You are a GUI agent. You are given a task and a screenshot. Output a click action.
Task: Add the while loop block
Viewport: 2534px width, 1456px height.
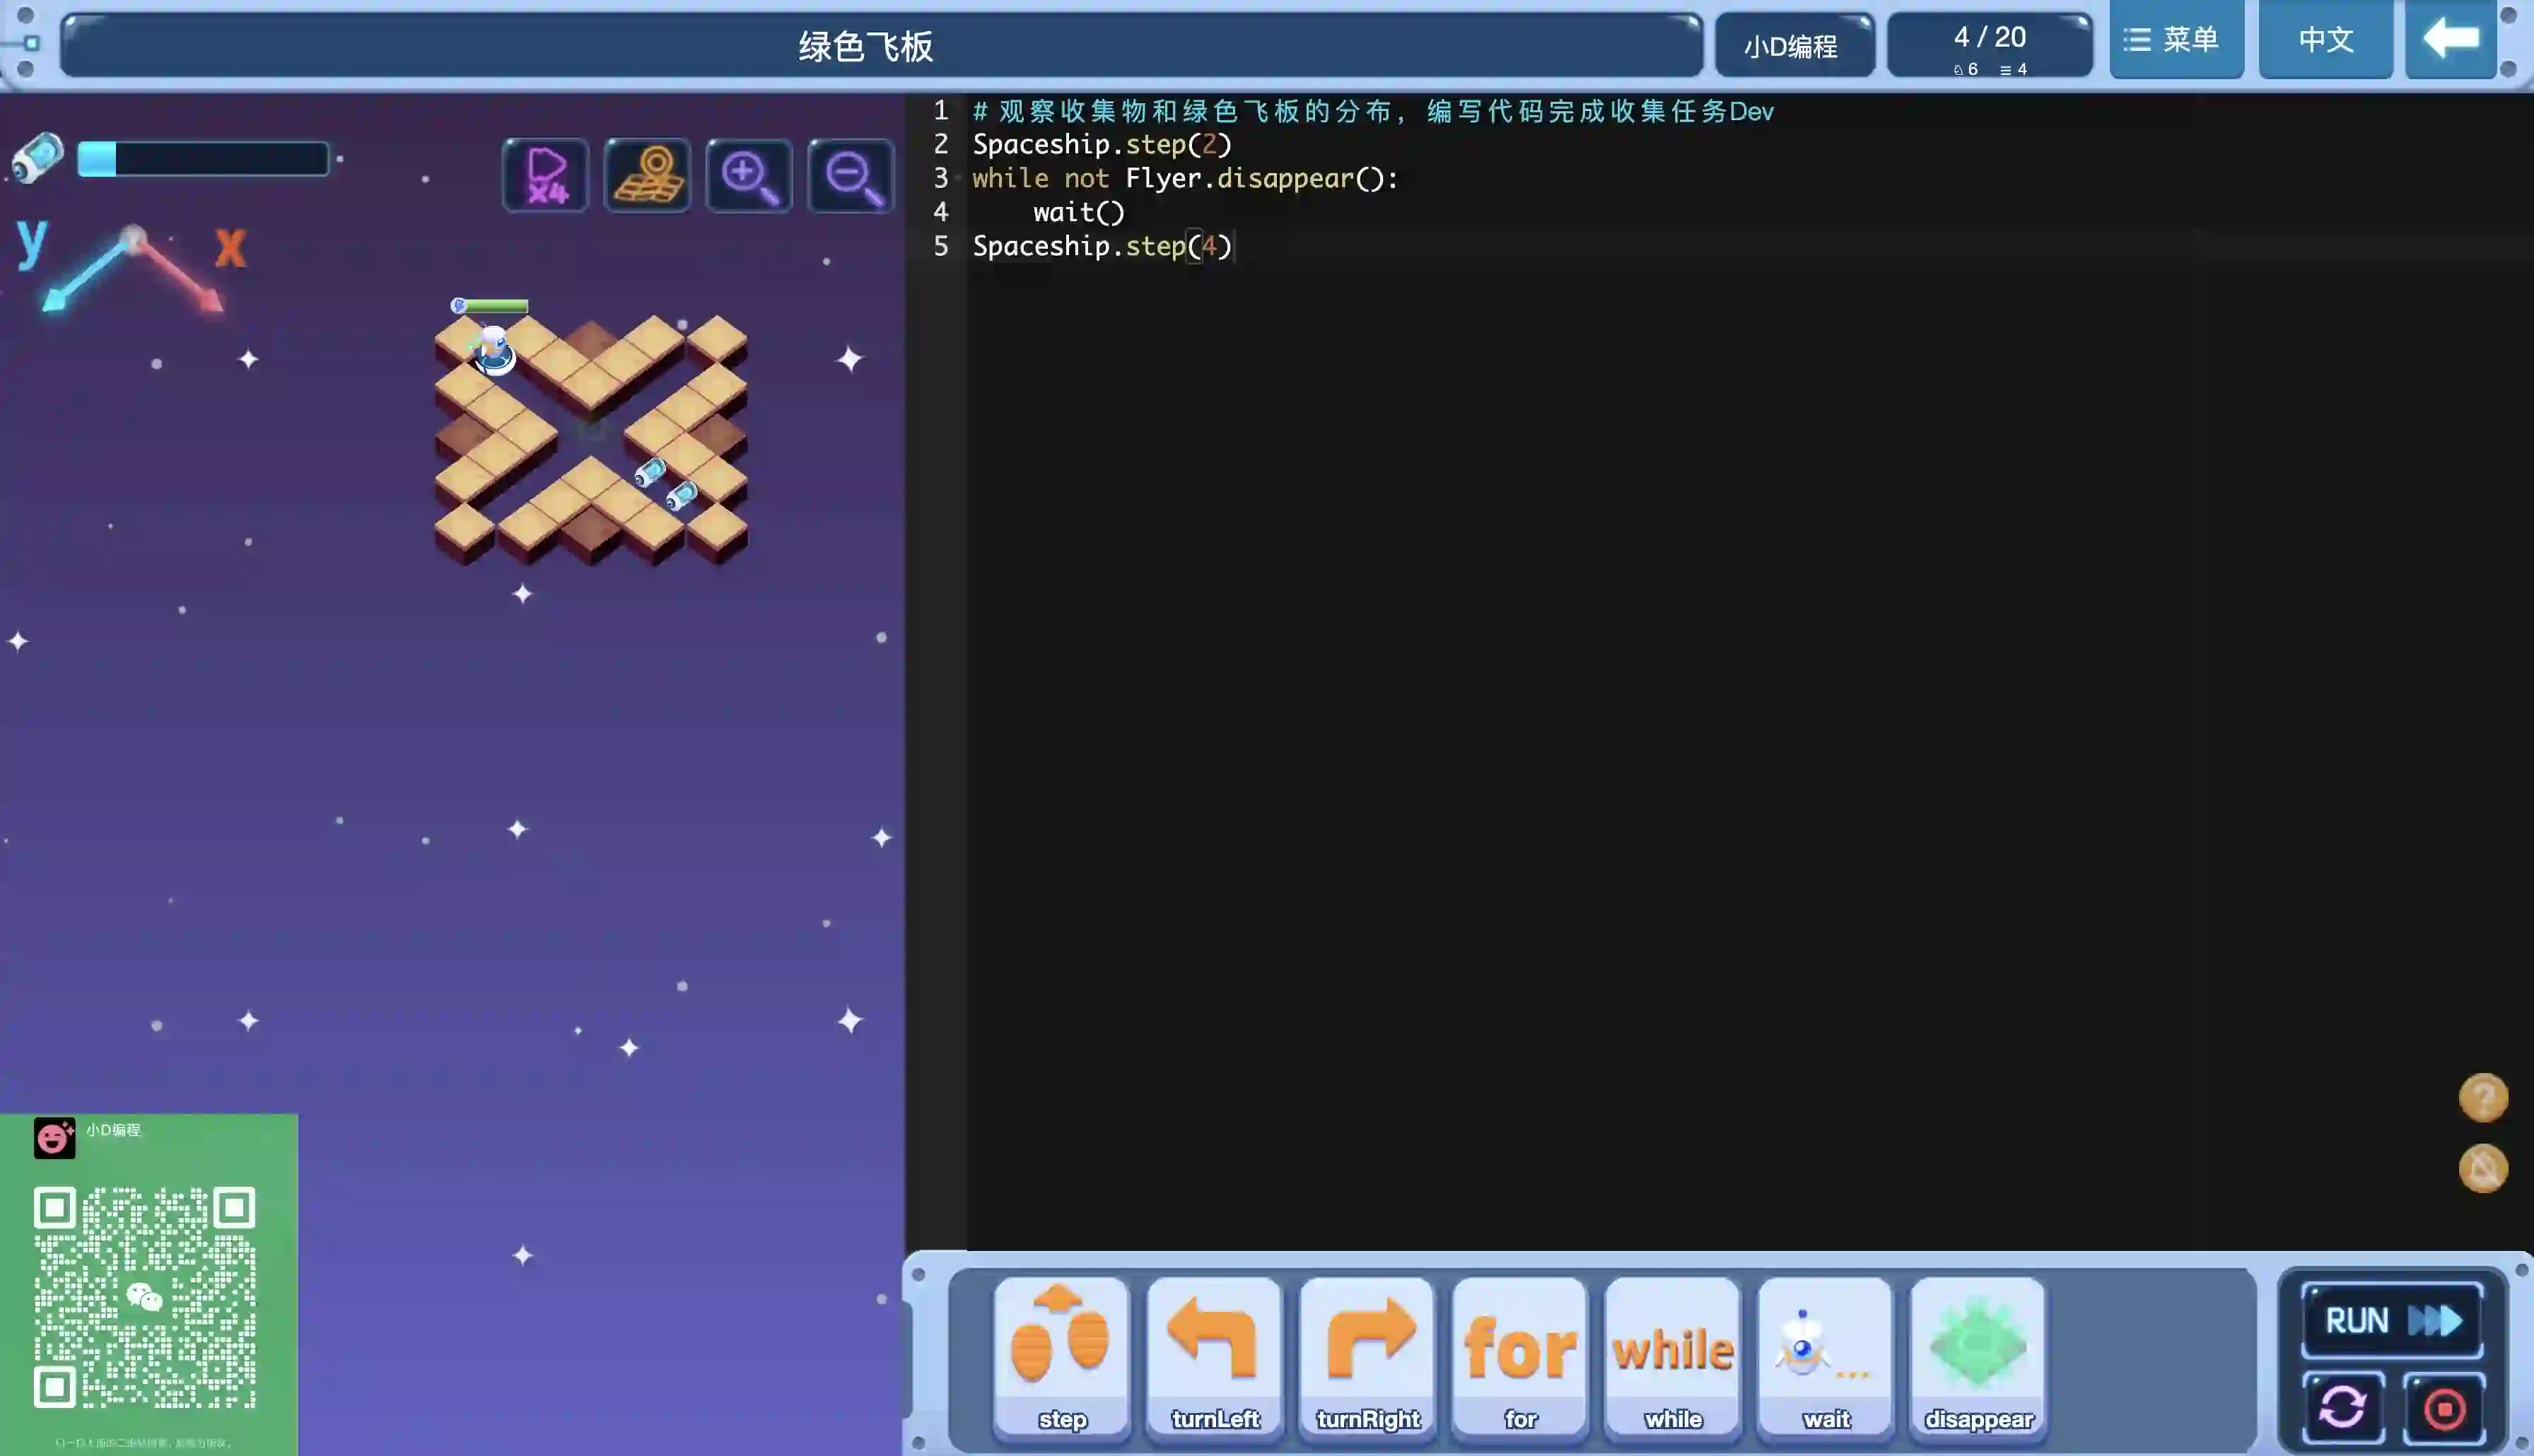(1672, 1356)
